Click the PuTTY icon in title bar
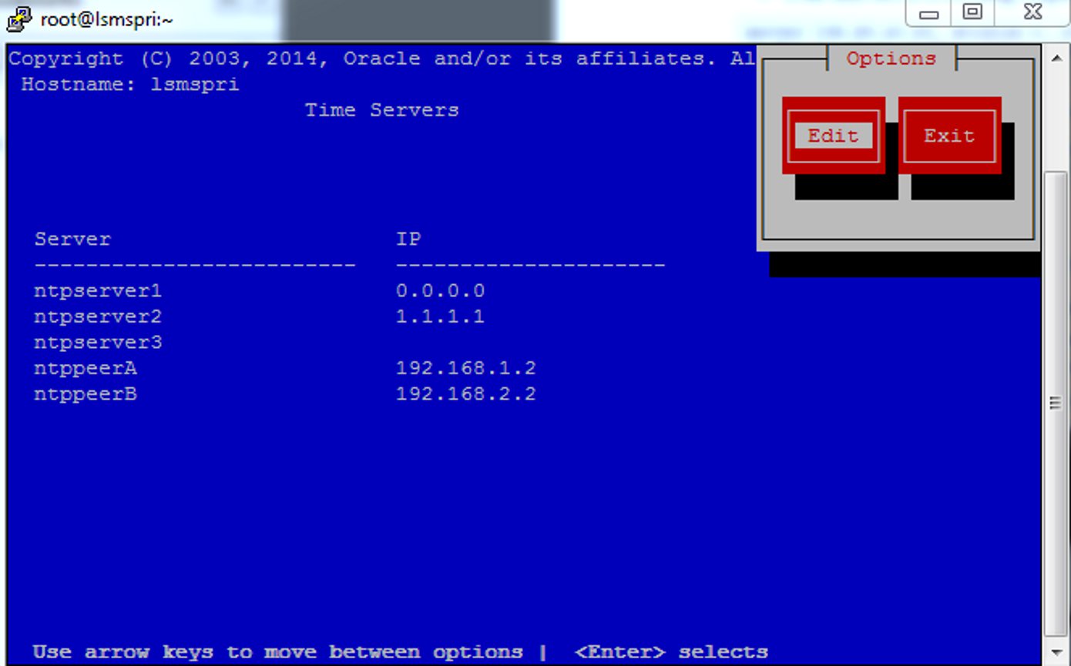The image size is (1071, 666). pyautogui.click(x=19, y=19)
